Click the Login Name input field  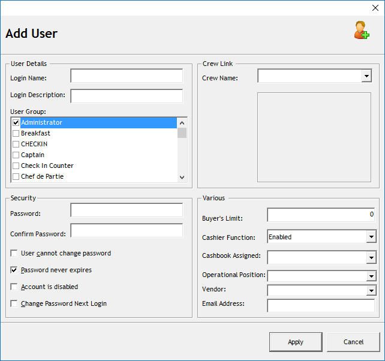pos(127,76)
